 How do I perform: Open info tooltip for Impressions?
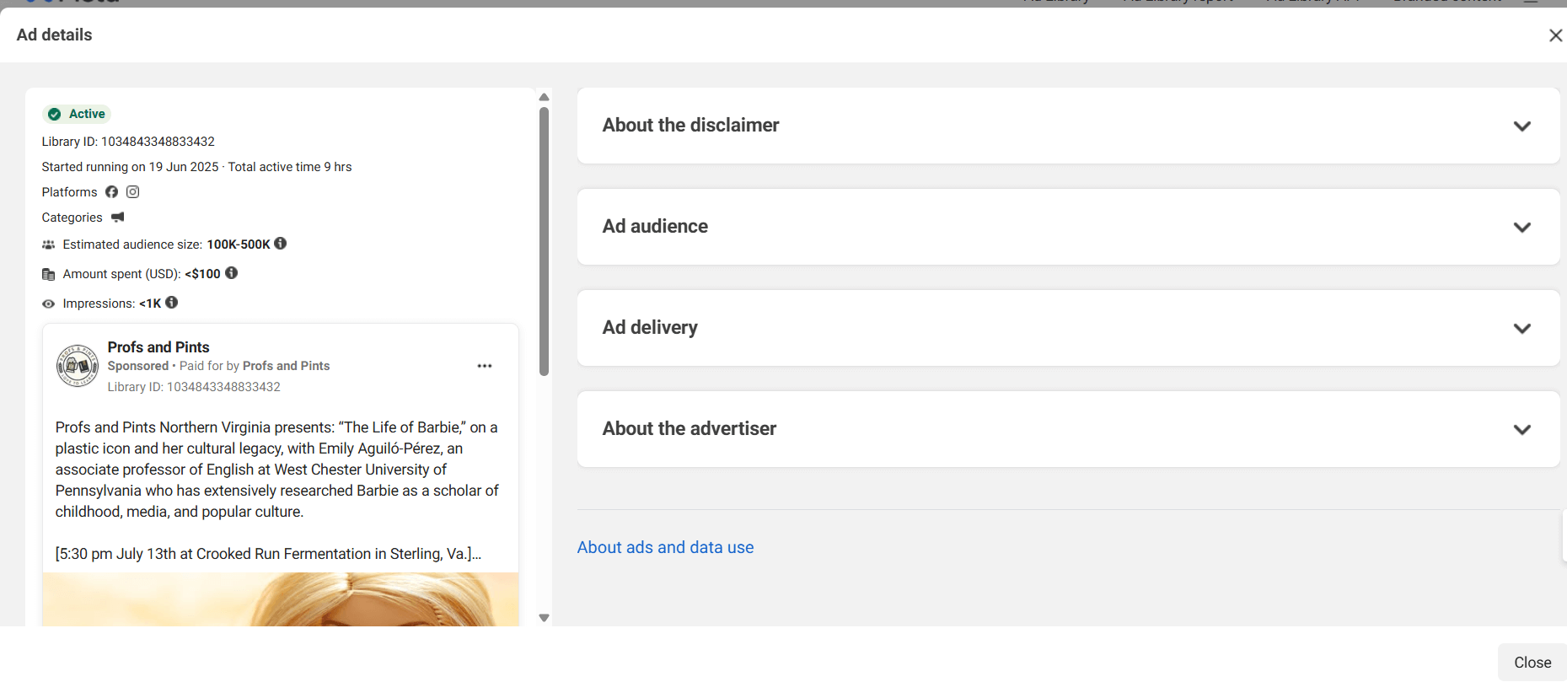(x=172, y=303)
